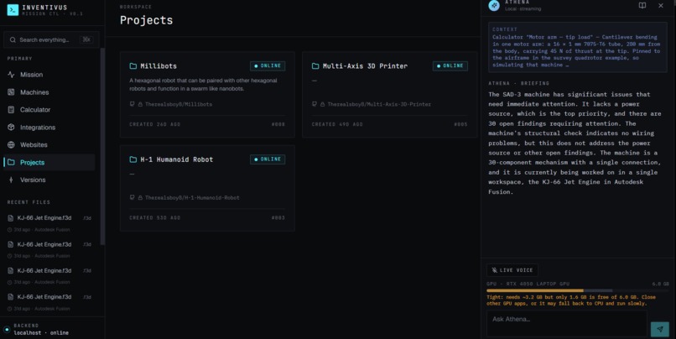Open the Therealsboy8/Multi-Axis-3D-Printer repo link
This screenshot has width=676, height=339.
pyautogui.click(x=379, y=104)
